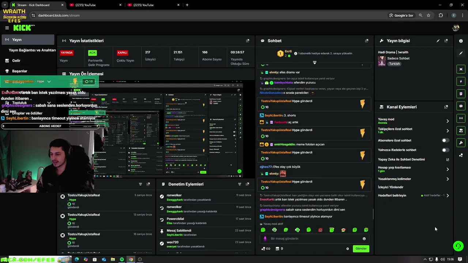The height and width of the screenshot is (263, 468).
Task: Expand Hesap yaşı kısıtlaması settings
Action: tap(448, 169)
